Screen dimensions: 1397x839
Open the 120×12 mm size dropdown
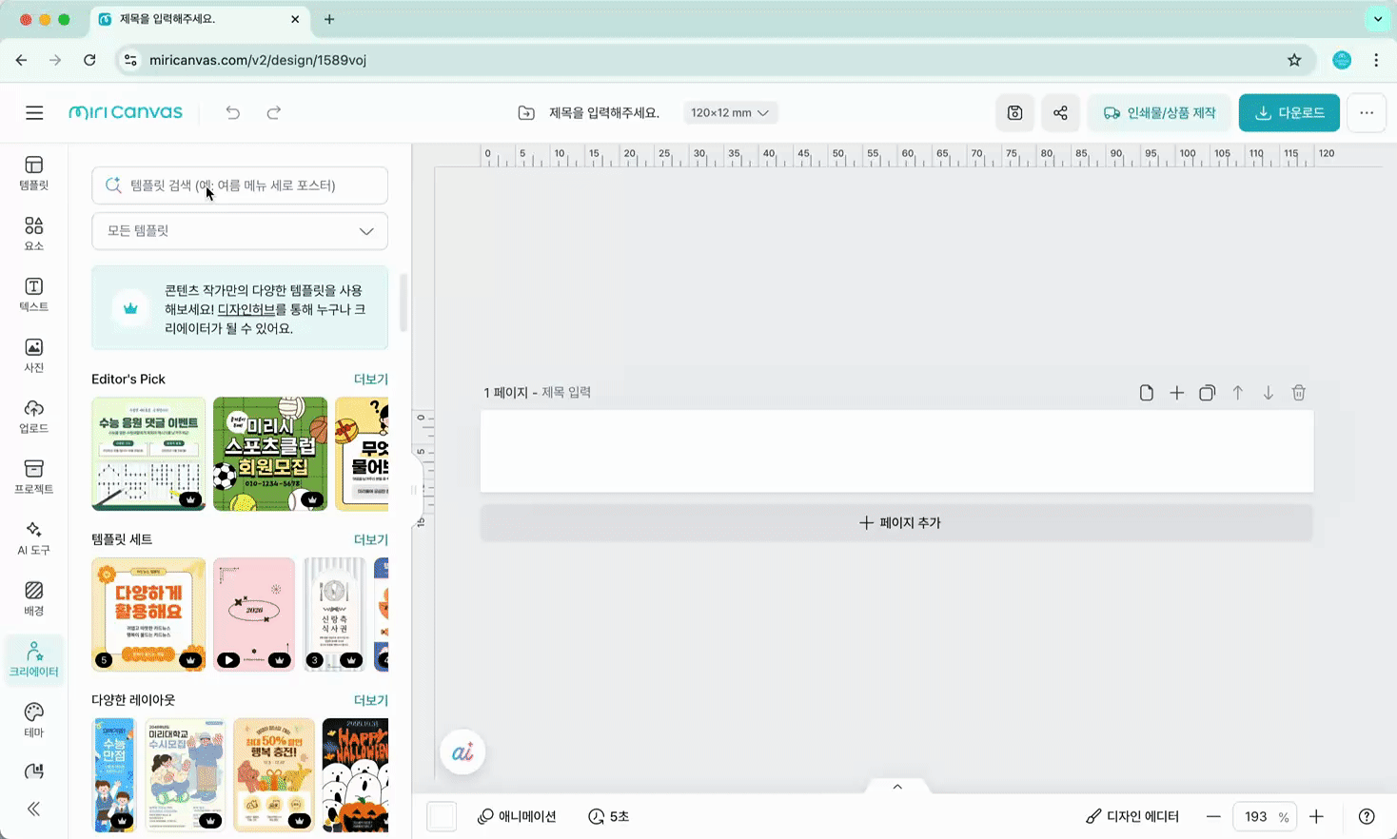tap(729, 112)
